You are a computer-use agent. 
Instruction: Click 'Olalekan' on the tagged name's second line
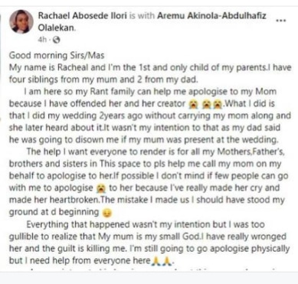click(x=56, y=28)
